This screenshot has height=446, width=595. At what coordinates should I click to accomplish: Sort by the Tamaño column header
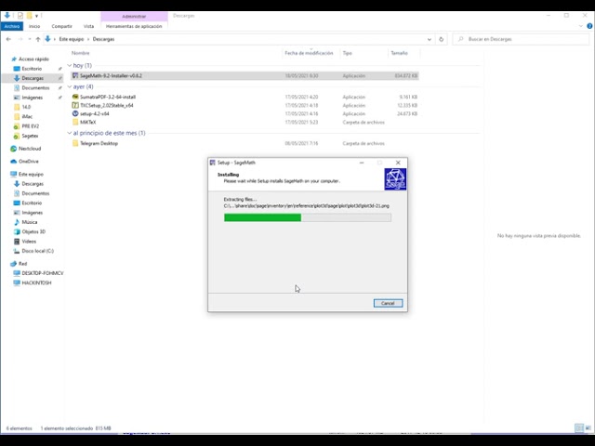coord(399,53)
